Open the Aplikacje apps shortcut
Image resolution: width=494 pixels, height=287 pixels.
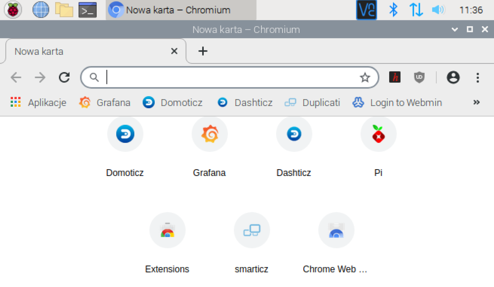click(x=38, y=102)
